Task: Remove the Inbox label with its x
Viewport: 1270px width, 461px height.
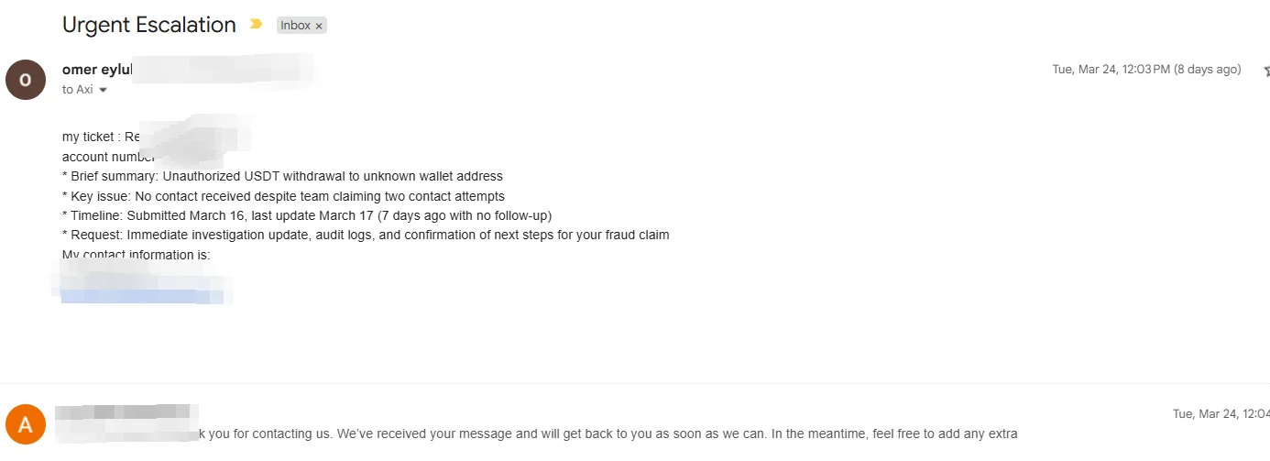Action: 319,27
